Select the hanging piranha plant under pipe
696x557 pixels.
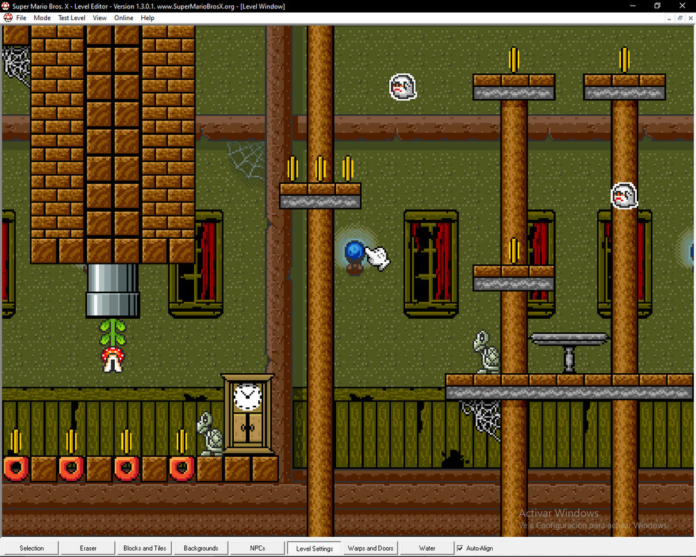point(113,345)
